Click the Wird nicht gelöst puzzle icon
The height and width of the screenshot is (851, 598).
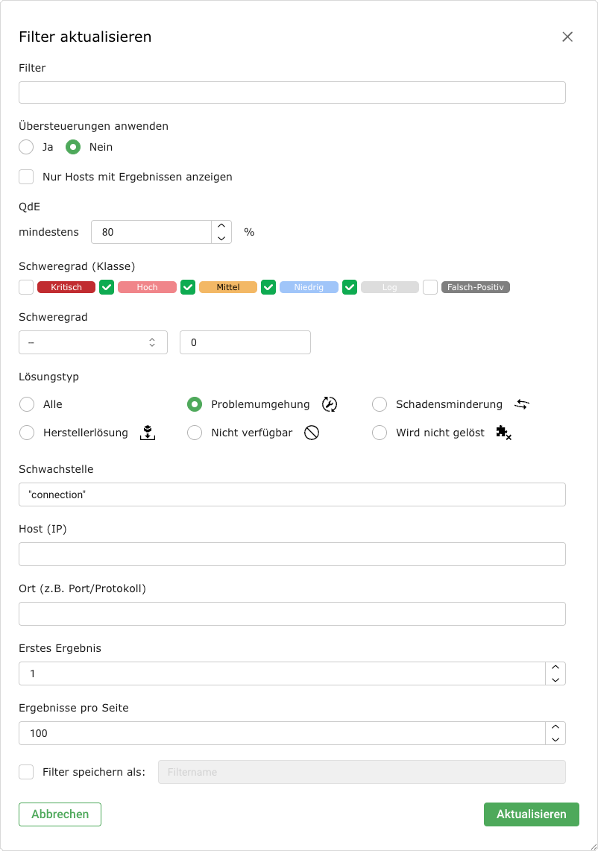503,433
